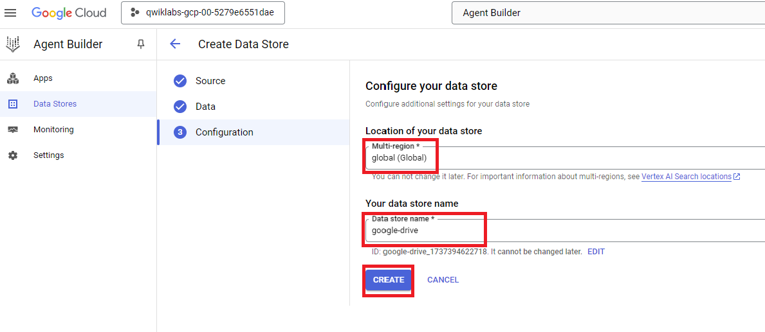
Task: Click the Source step checkmark icon
Action: [x=180, y=81]
